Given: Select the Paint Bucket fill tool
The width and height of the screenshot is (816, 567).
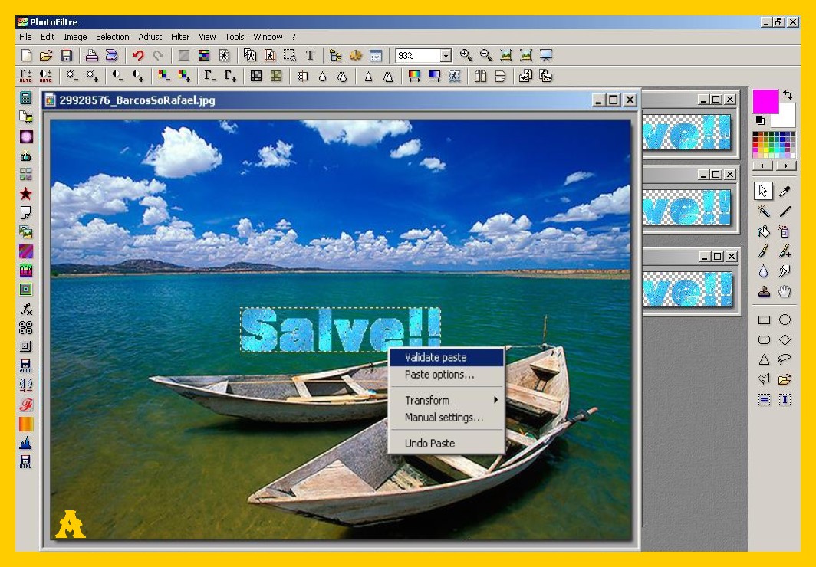Looking at the screenshot, I should click(764, 231).
